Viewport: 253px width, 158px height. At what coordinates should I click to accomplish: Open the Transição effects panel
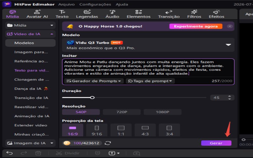169,14
